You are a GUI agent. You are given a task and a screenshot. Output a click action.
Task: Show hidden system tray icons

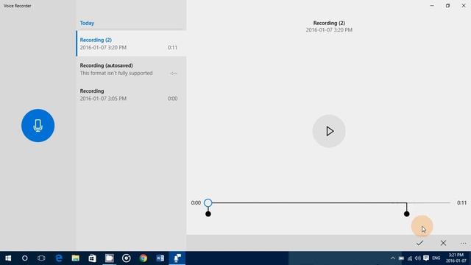point(392,258)
